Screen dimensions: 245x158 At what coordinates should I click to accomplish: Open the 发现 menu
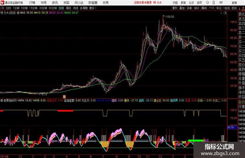(66, 3)
